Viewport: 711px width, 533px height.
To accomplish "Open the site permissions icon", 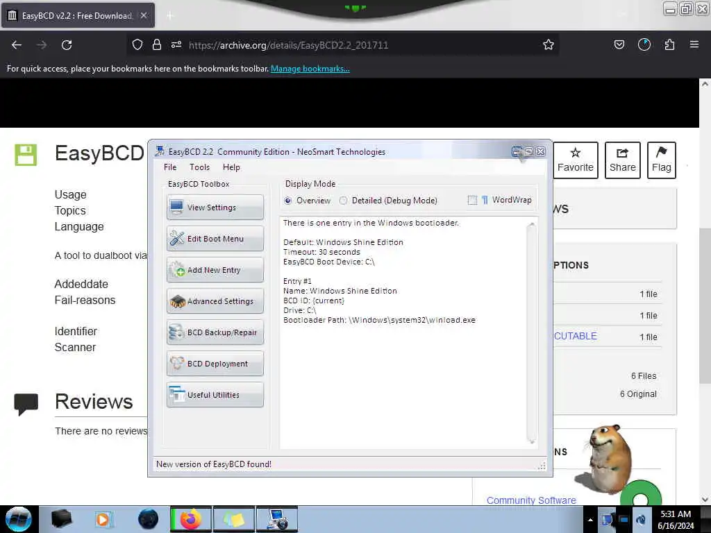I will (x=176, y=44).
